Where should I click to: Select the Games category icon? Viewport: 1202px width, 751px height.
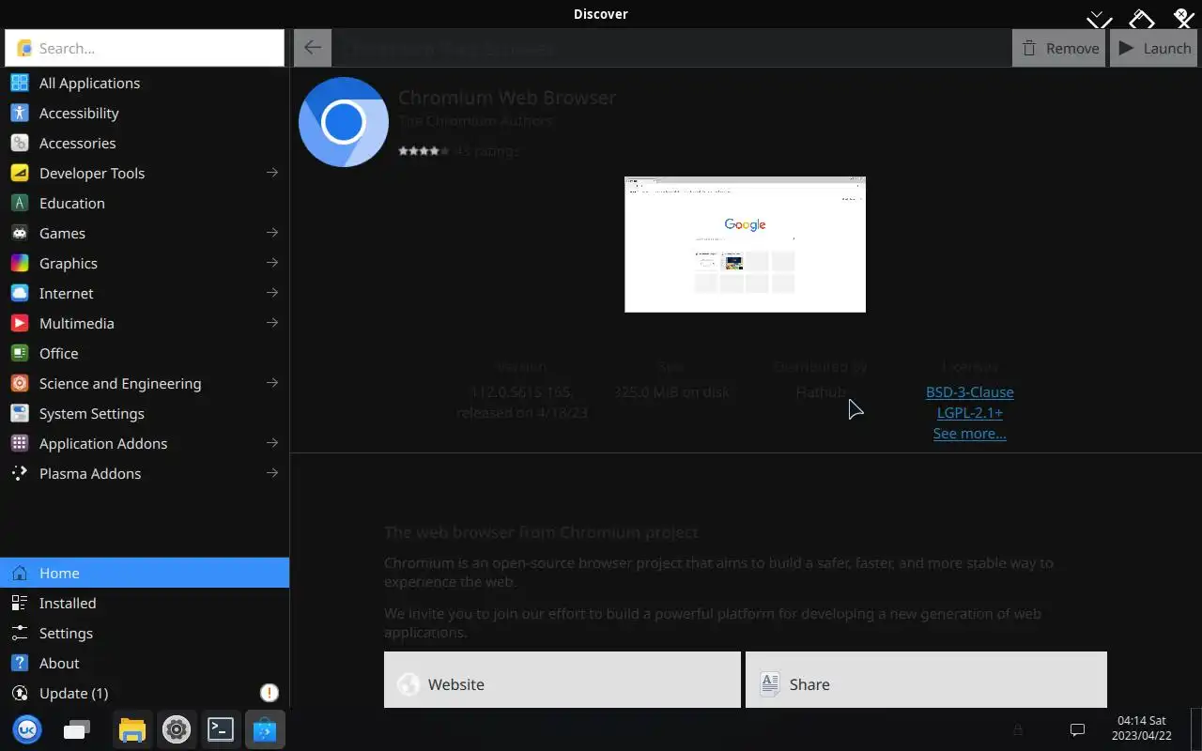point(20,233)
